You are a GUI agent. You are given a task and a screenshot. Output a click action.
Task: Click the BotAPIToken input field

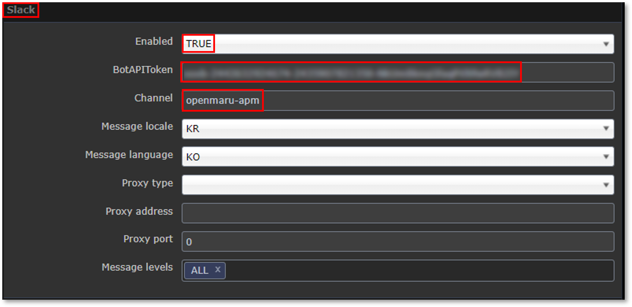coord(397,72)
